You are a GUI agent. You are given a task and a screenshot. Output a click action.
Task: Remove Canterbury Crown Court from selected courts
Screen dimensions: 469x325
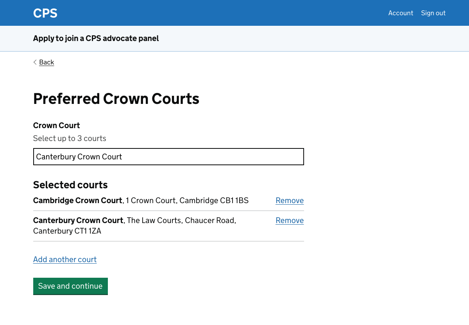[290, 220]
